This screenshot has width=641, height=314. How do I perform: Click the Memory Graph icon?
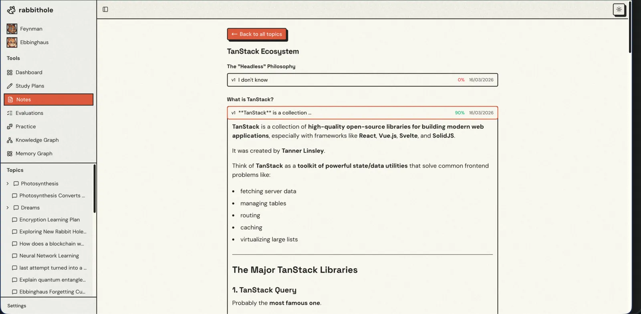coord(10,154)
